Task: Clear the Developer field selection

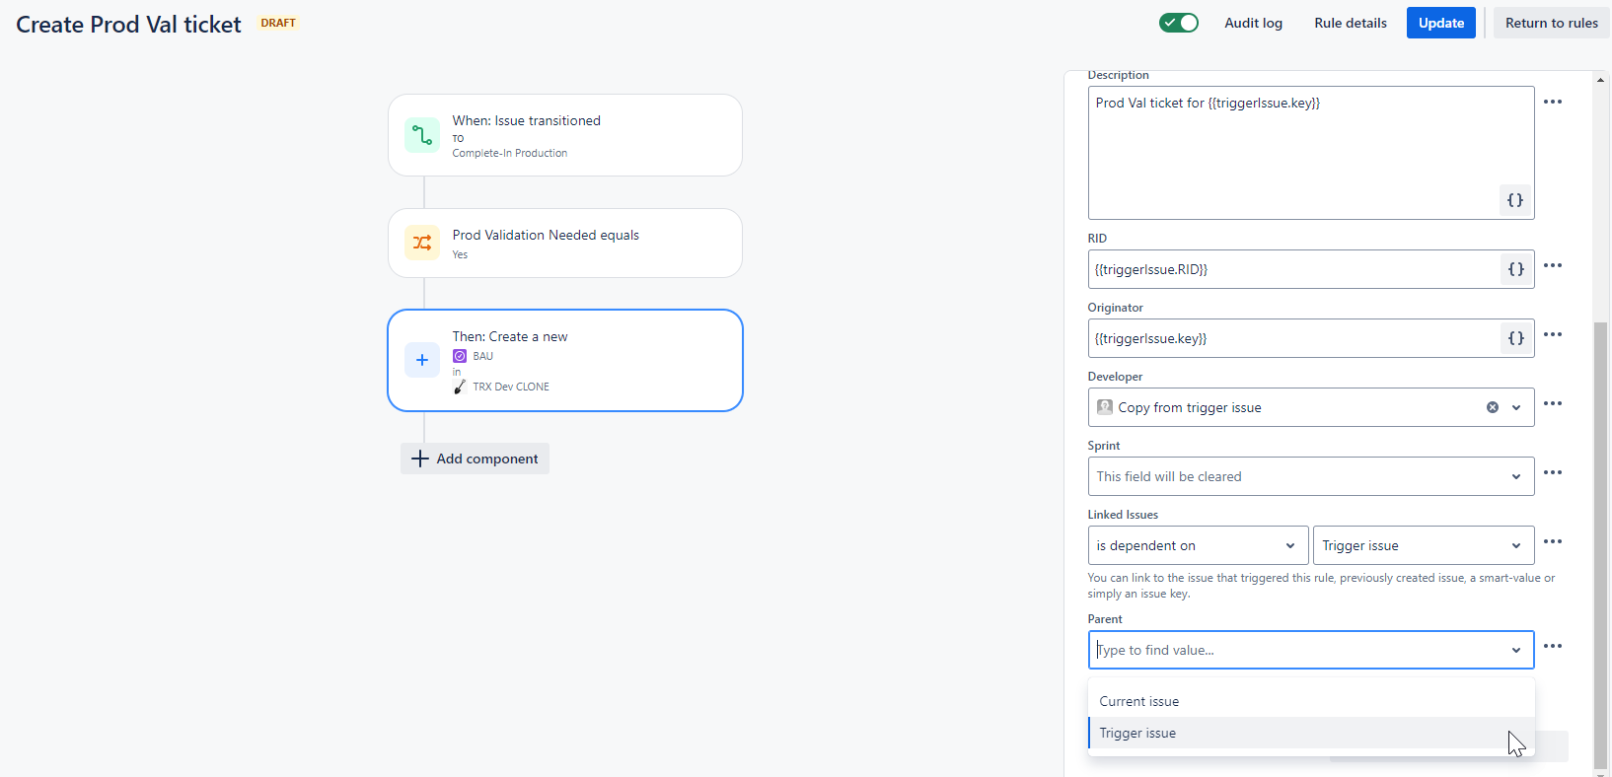Action: (x=1493, y=407)
